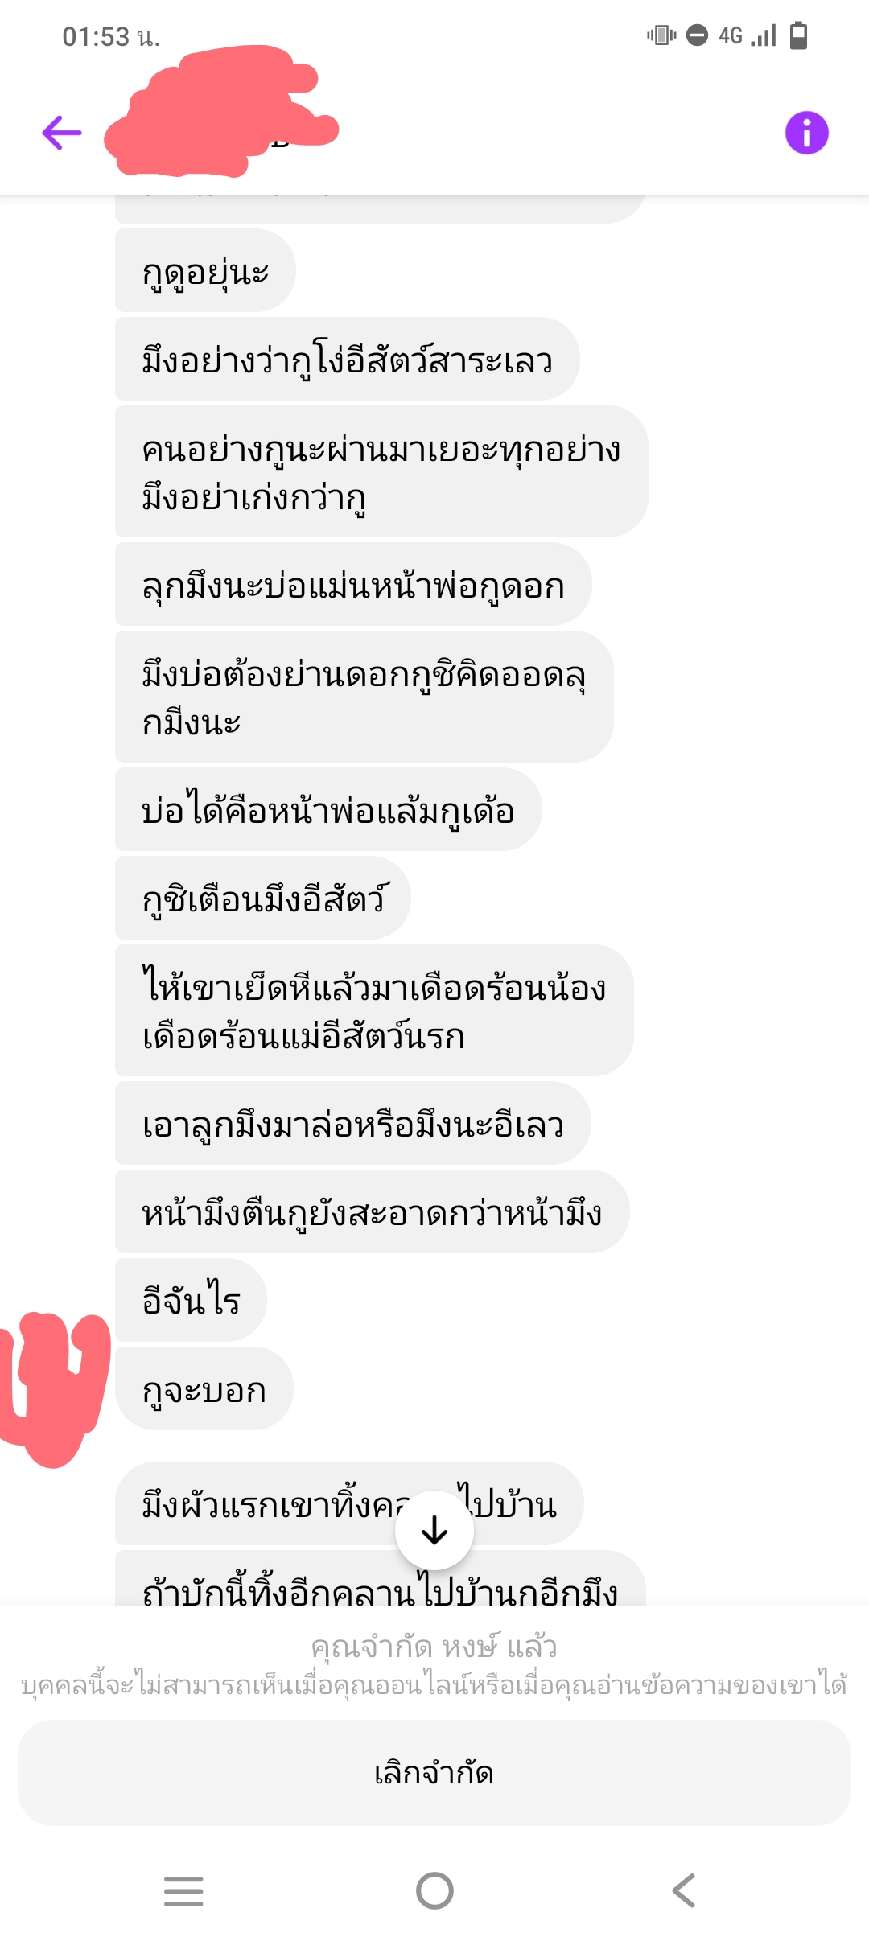Tap Android back chevron icon
The image size is (869, 1937).
[684, 1890]
